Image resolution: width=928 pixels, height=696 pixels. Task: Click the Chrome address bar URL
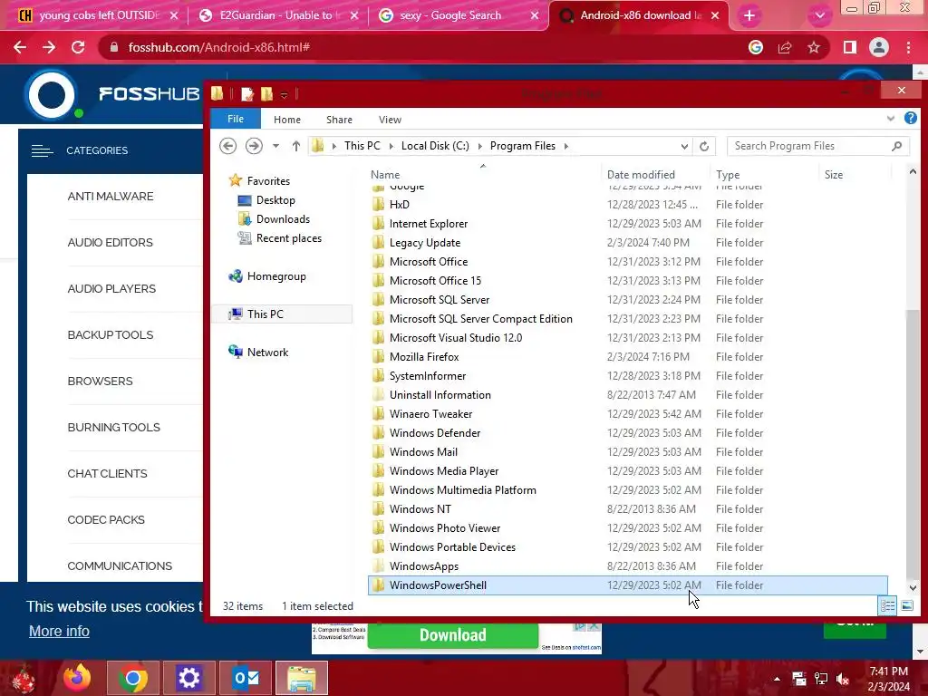(219, 47)
